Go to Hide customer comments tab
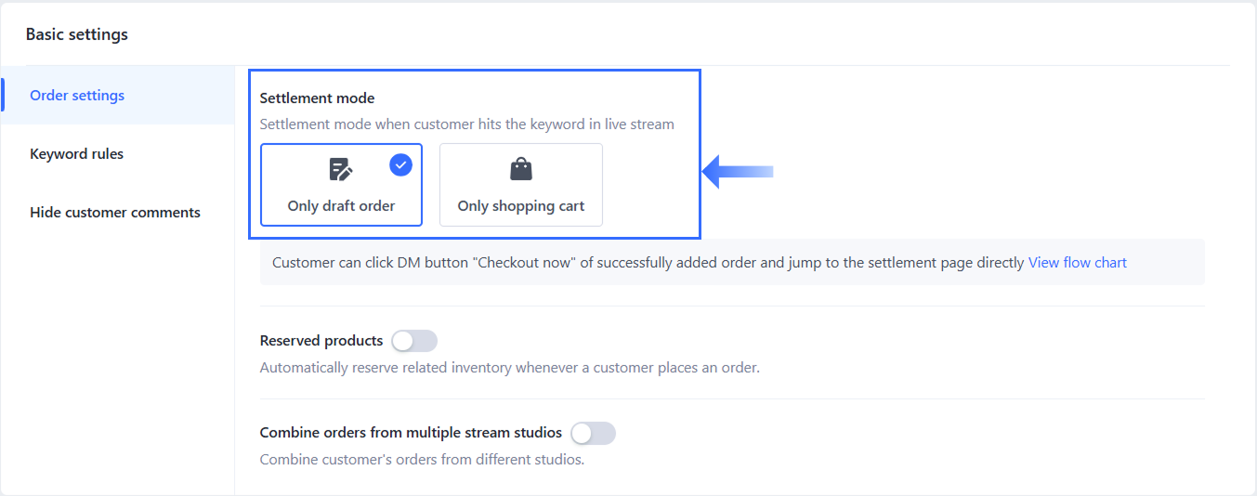The image size is (1257, 496). click(x=115, y=212)
